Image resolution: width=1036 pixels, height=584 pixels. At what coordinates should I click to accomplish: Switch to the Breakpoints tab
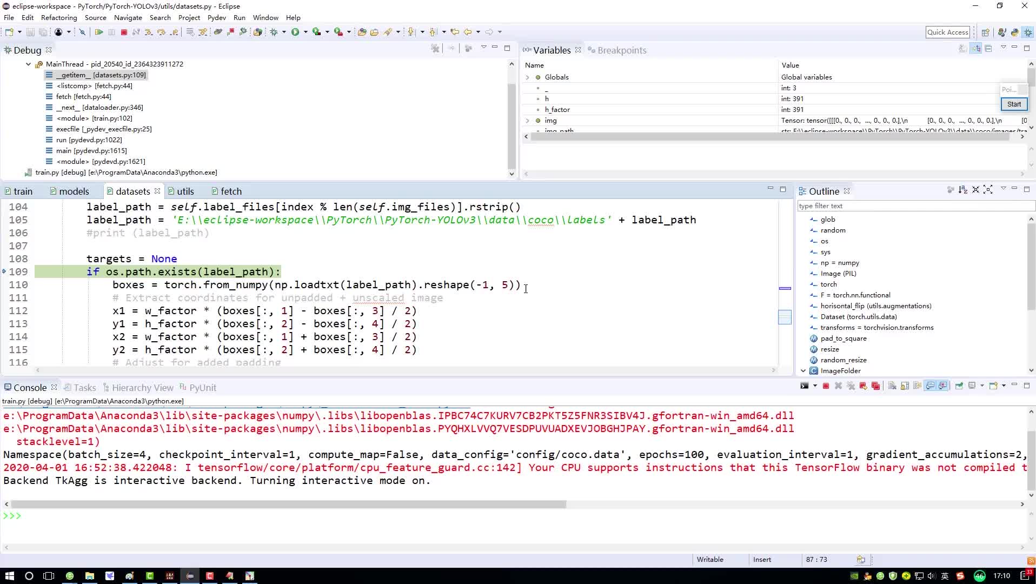(617, 50)
